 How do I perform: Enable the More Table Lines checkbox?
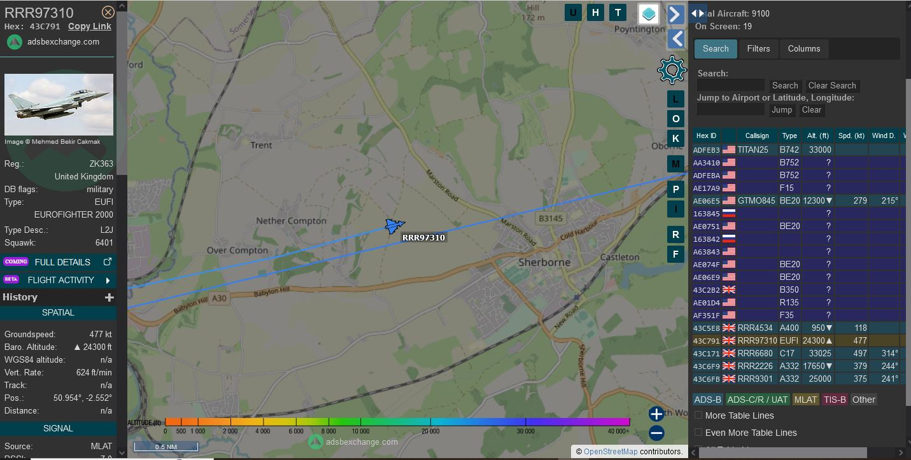coord(698,415)
